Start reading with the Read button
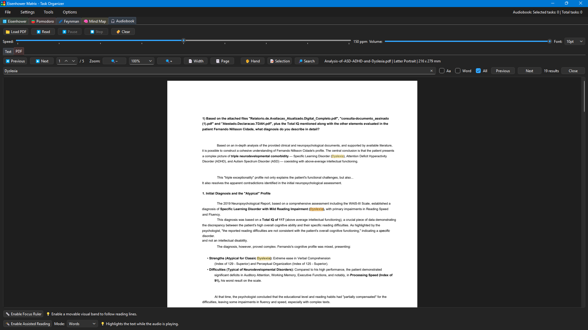Viewport: 588px width, 330px height. tap(43, 32)
